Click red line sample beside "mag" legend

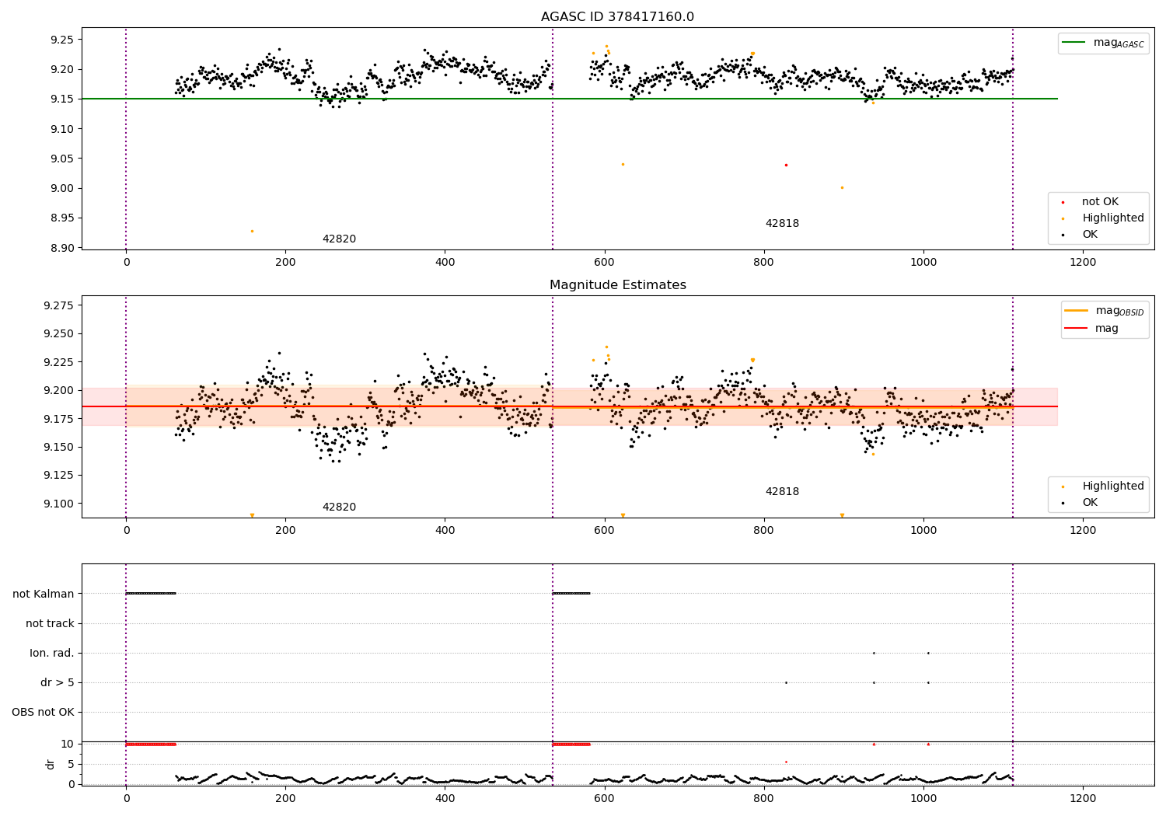click(1076, 329)
